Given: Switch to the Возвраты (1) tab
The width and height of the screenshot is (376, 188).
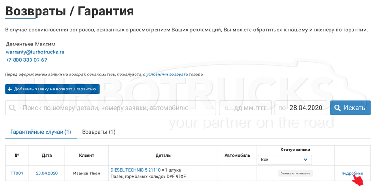Looking at the screenshot, I should 99,132.
